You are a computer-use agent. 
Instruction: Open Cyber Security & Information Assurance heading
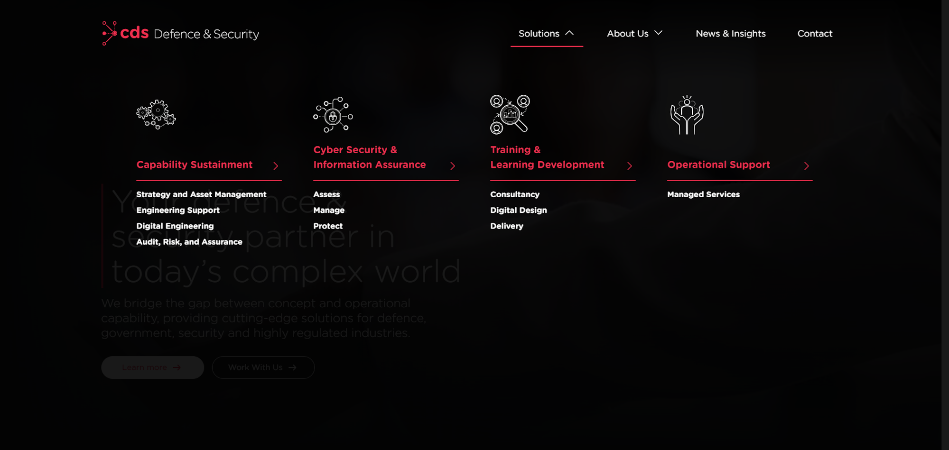pyautogui.click(x=370, y=157)
